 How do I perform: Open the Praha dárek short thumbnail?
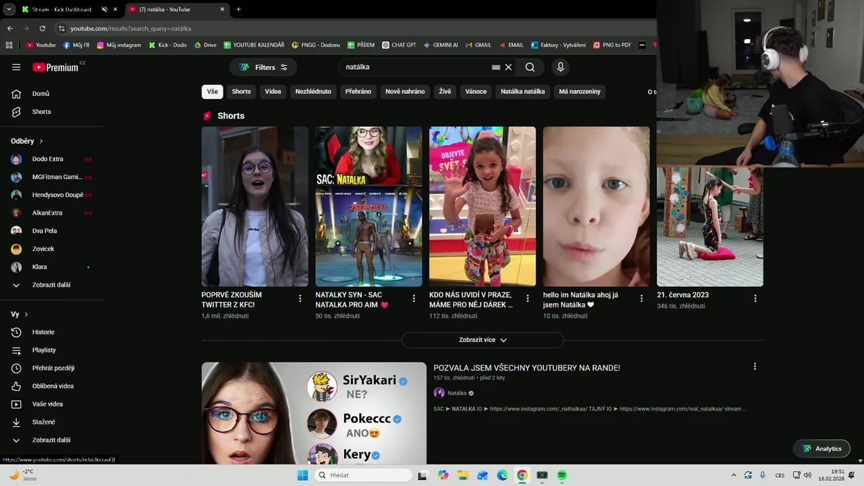[x=483, y=207]
